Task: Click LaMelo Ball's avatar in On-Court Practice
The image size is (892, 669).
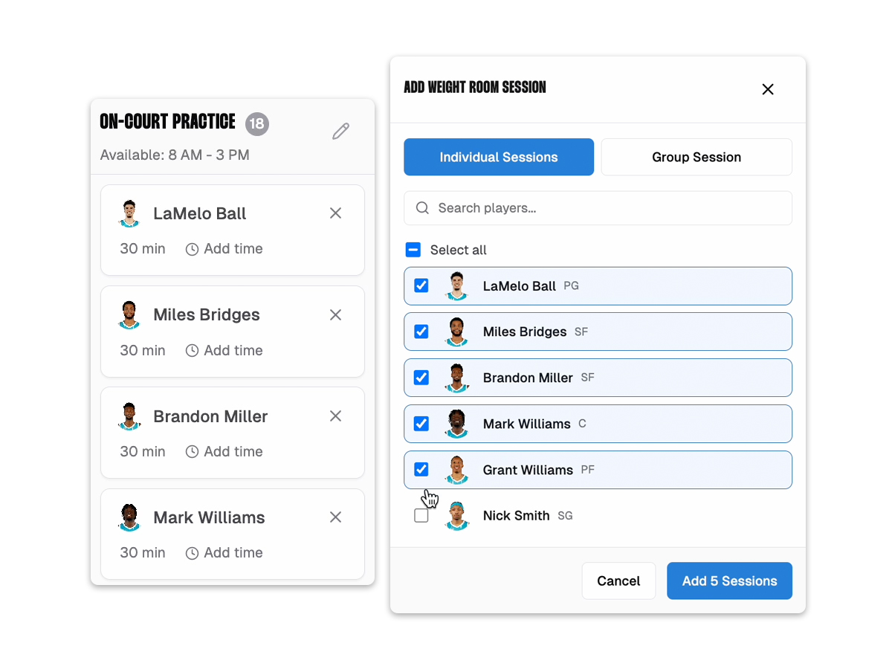Action: (x=129, y=213)
